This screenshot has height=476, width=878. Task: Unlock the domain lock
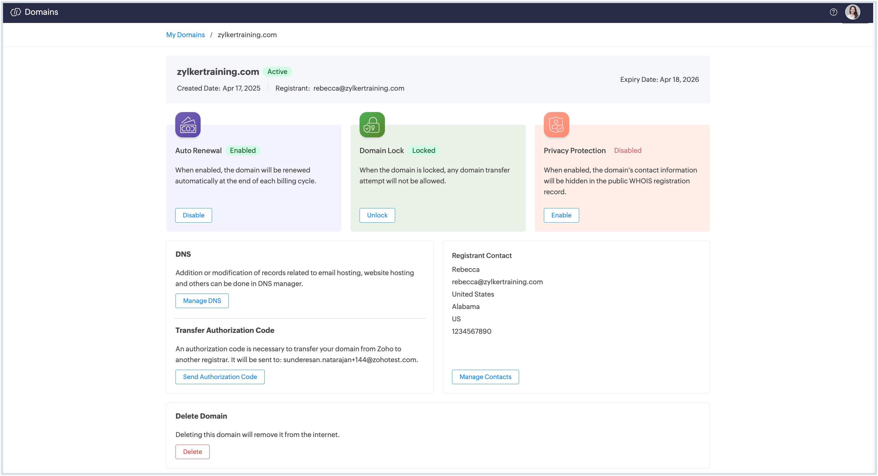click(377, 215)
